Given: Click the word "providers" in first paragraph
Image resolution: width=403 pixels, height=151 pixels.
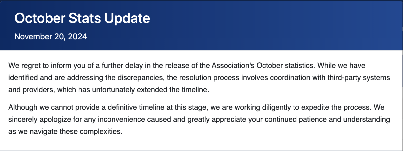Looking at the screenshot, I should click(x=39, y=90).
